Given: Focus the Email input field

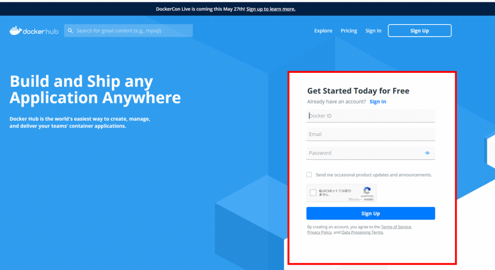Looking at the screenshot, I should pos(371,135).
